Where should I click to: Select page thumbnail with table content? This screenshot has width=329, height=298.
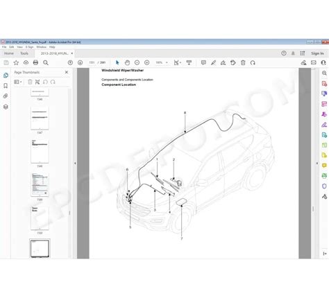coord(40,184)
